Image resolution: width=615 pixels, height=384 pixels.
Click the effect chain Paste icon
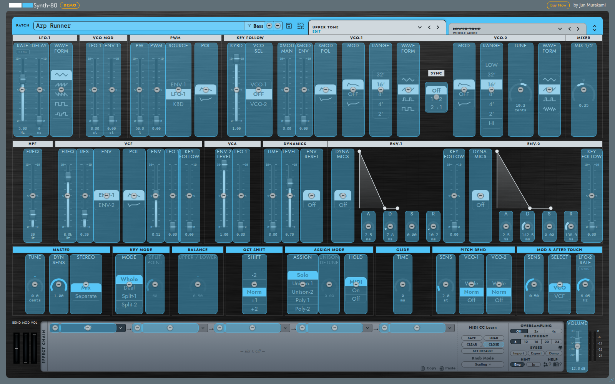[442, 368]
